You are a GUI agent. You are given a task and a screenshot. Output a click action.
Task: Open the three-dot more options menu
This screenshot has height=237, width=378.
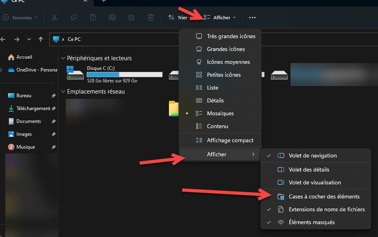click(252, 17)
